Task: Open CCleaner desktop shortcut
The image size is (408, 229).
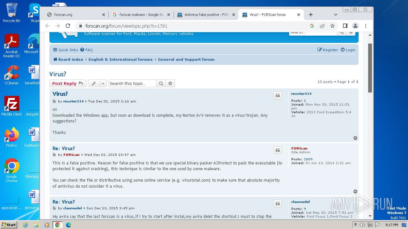Action: tap(11, 75)
